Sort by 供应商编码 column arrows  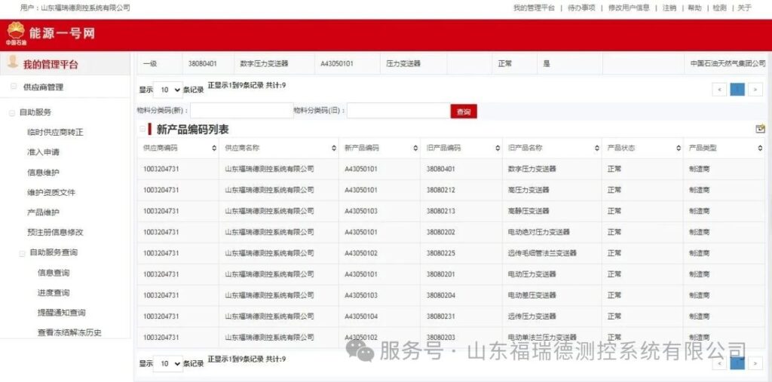tap(213, 148)
